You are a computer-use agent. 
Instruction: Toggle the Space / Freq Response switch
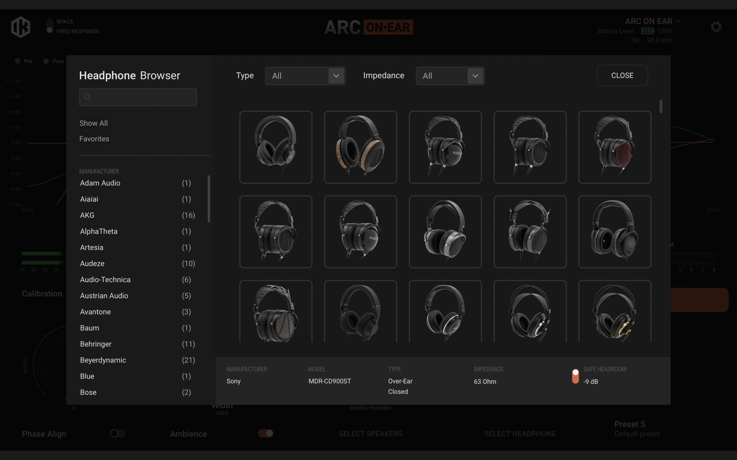tap(50, 26)
